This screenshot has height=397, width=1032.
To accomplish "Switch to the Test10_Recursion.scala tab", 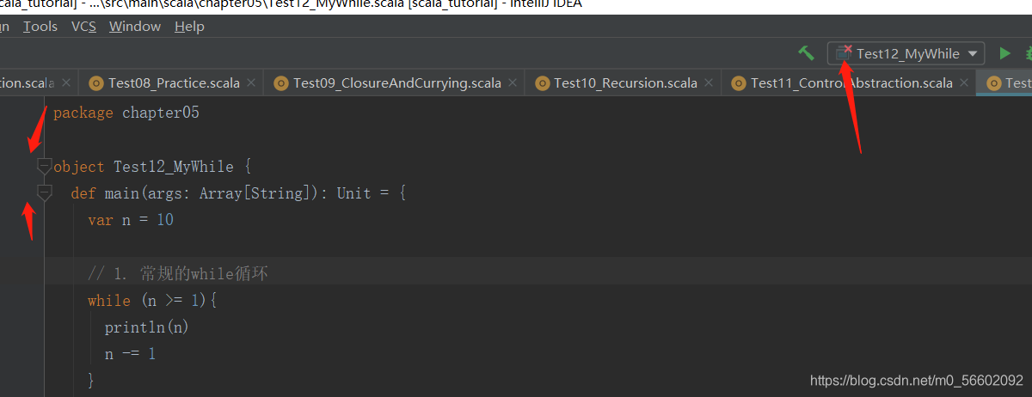I will click(x=625, y=83).
